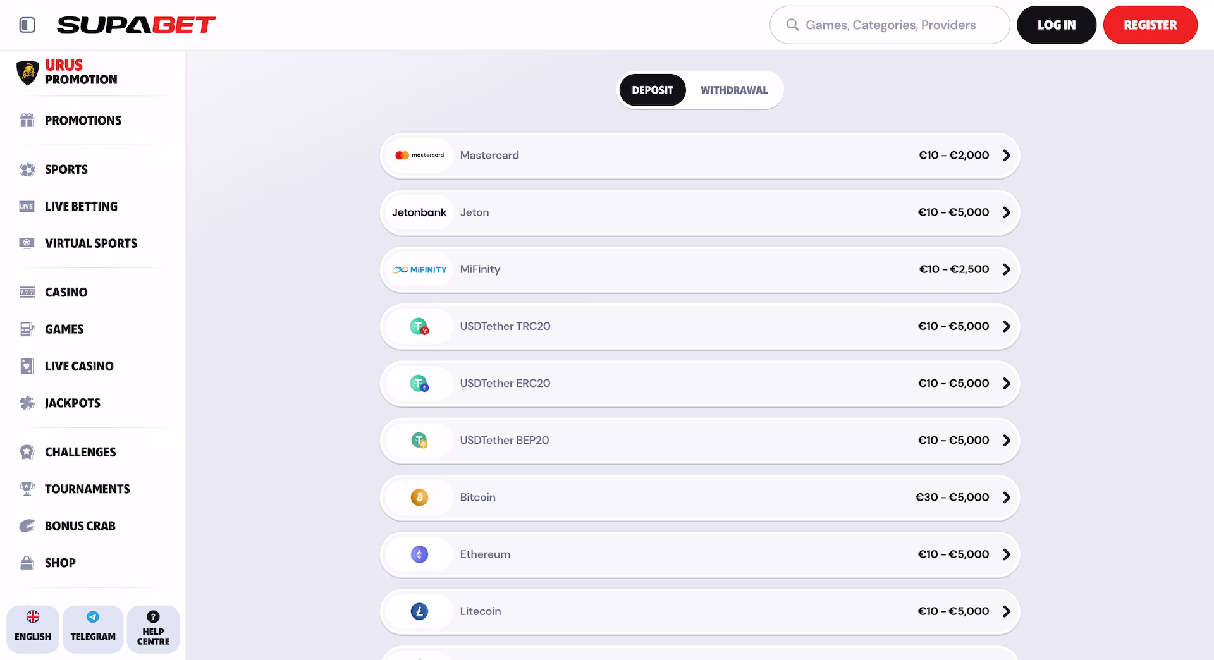1214x660 pixels.
Task: Click the MiFinity logo
Action: (x=419, y=269)
